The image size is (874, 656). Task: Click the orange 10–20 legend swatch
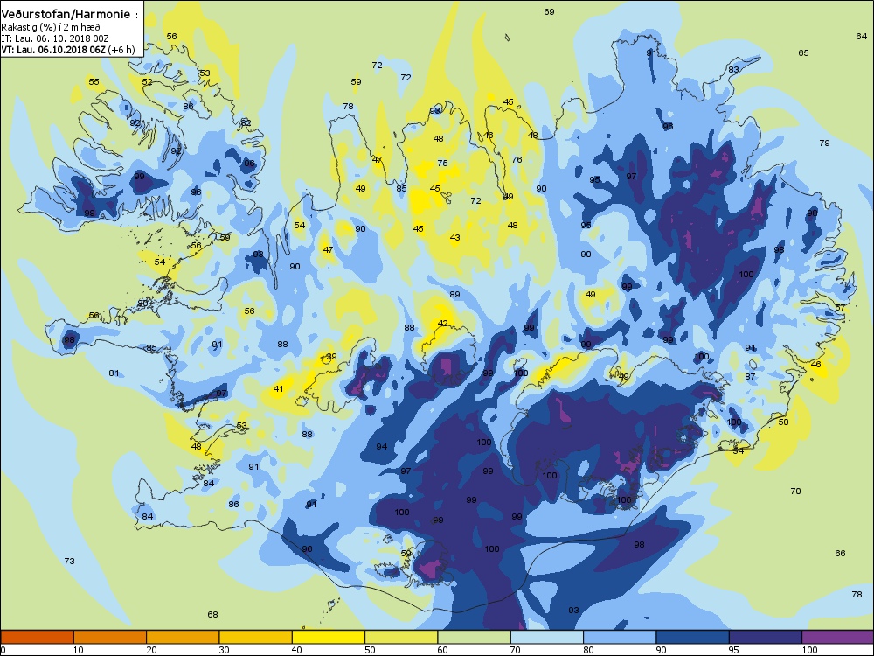110,637
